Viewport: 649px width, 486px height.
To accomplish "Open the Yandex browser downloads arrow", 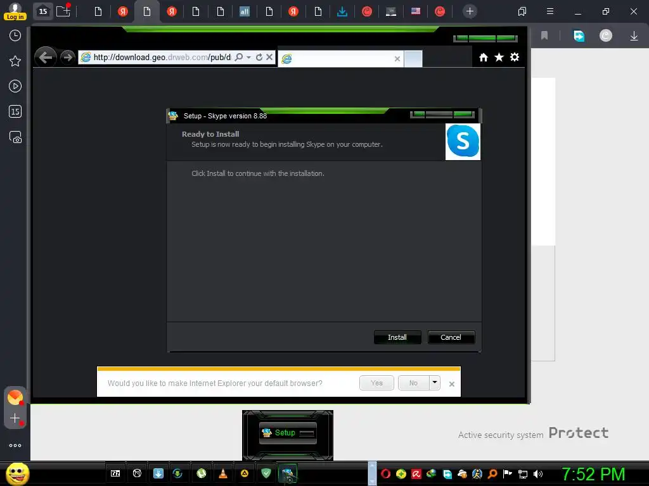I will click(634, 36).
